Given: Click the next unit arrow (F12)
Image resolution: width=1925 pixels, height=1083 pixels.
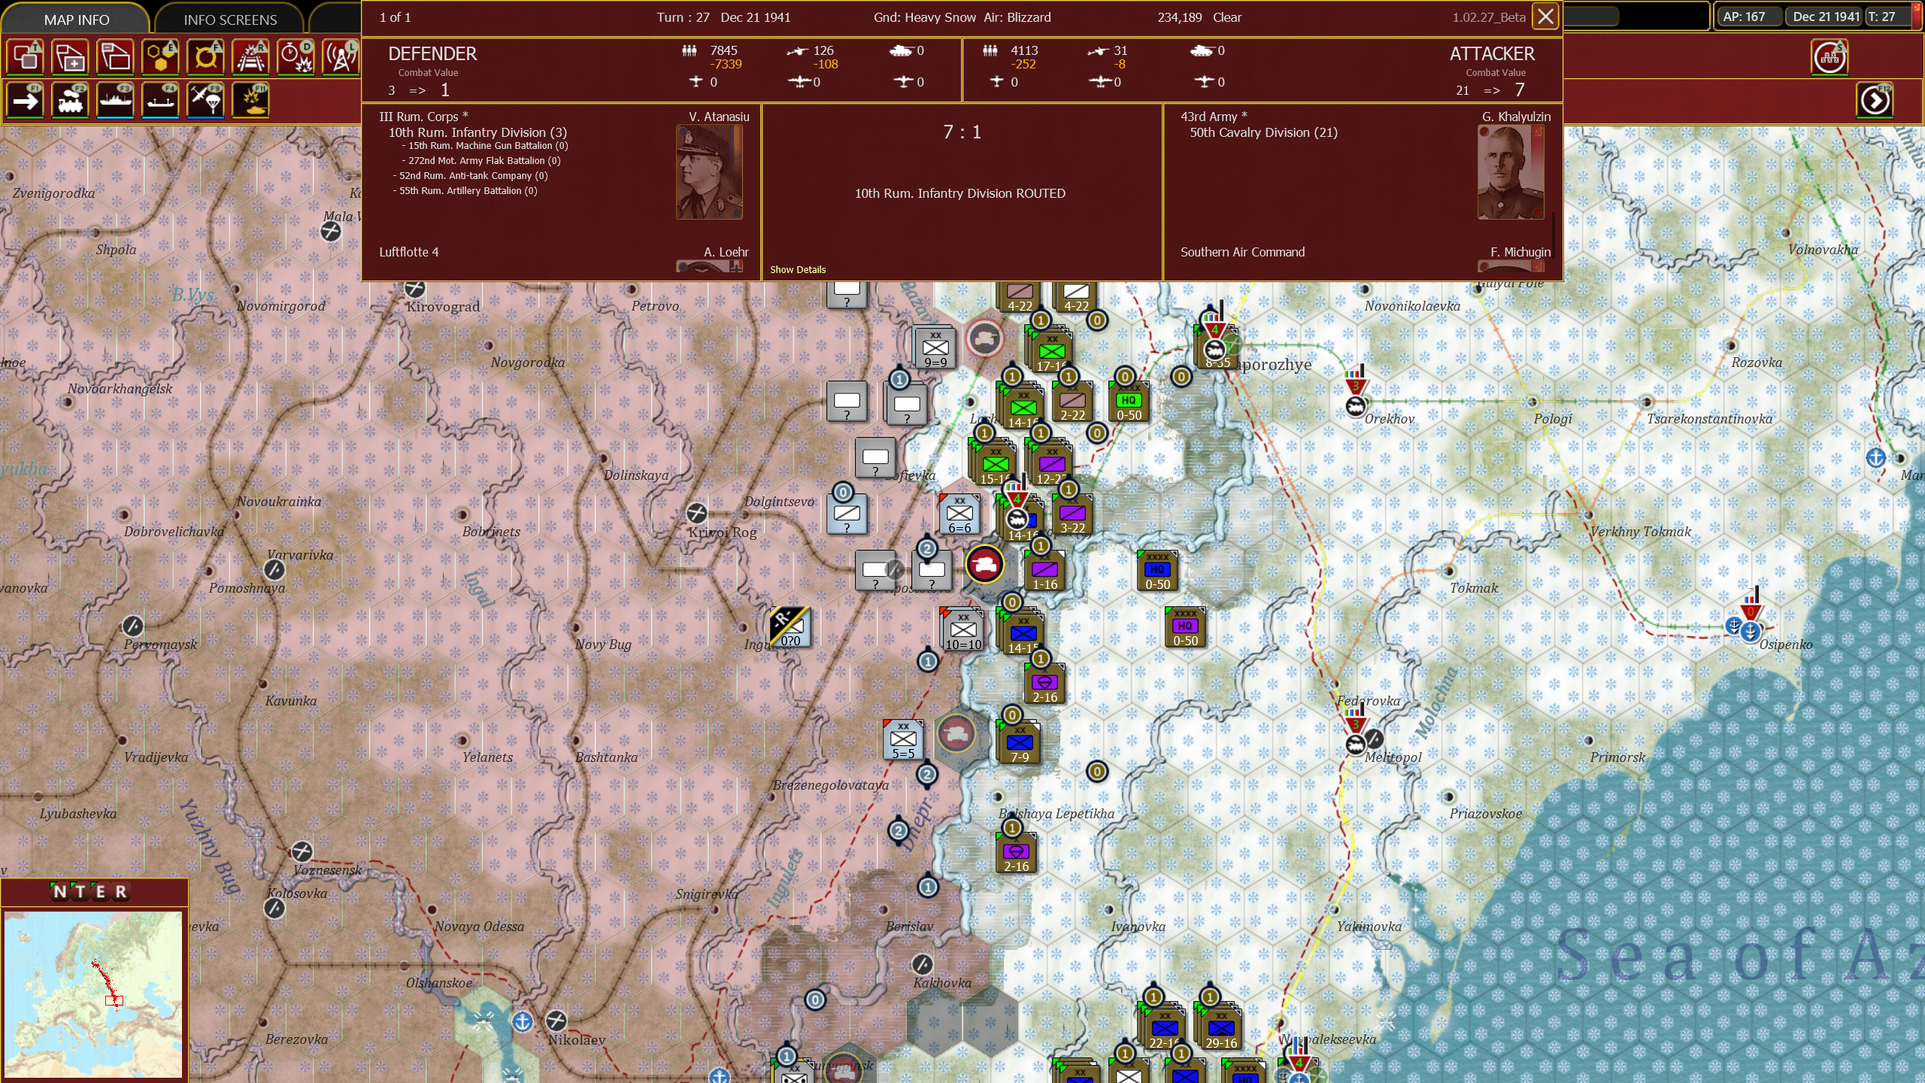Looking at the screenshot, I should click(x=1875, y=100).
